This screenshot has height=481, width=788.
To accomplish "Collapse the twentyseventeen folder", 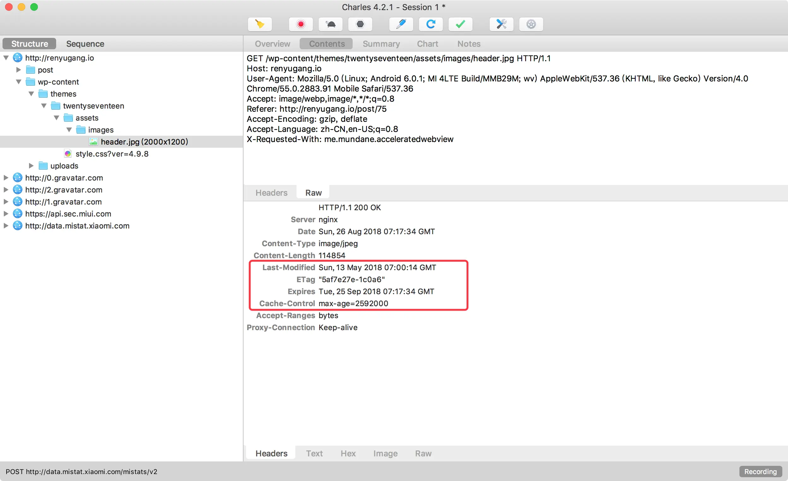I will point(44,106).
